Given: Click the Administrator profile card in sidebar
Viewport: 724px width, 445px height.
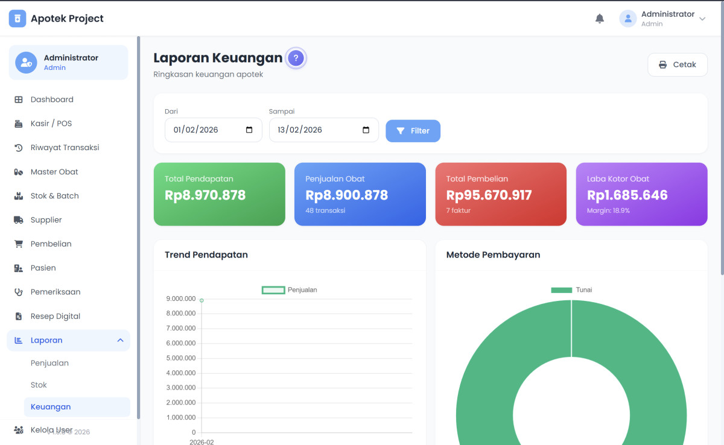Looking at the screenshot, I should tap(68, 63).
